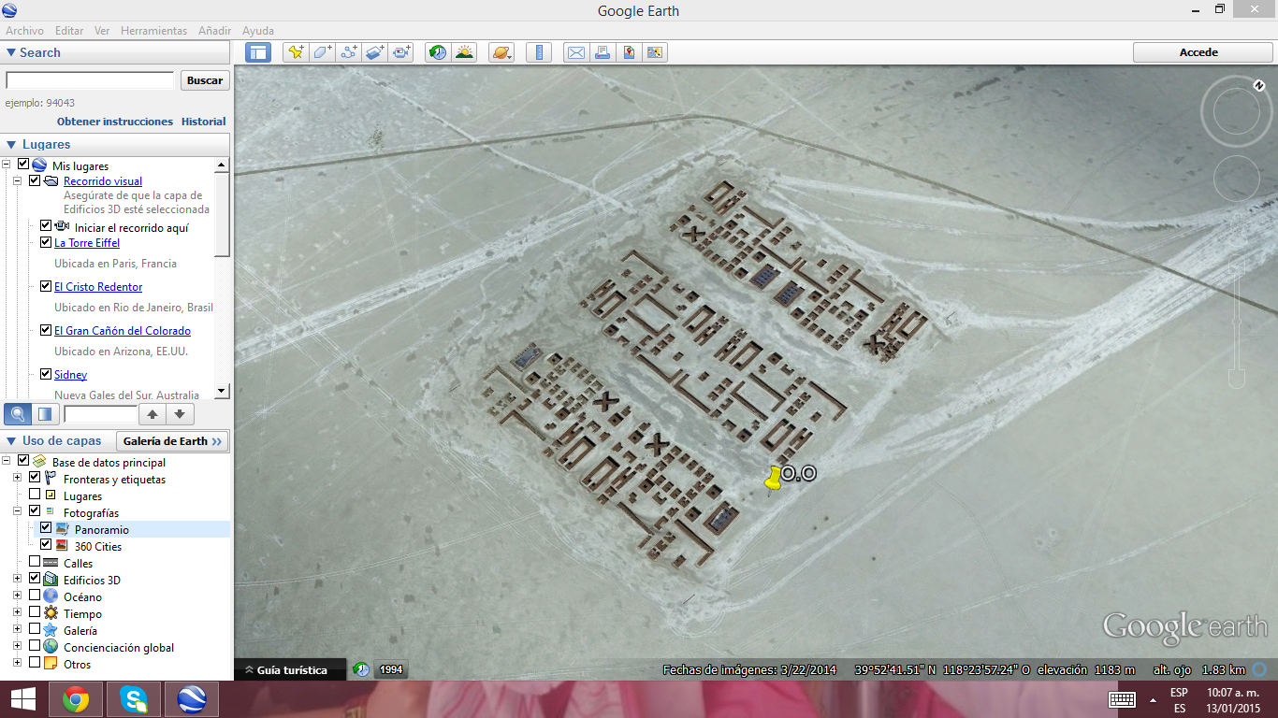Toggle sunlight across the landscape

click(464, 52)
